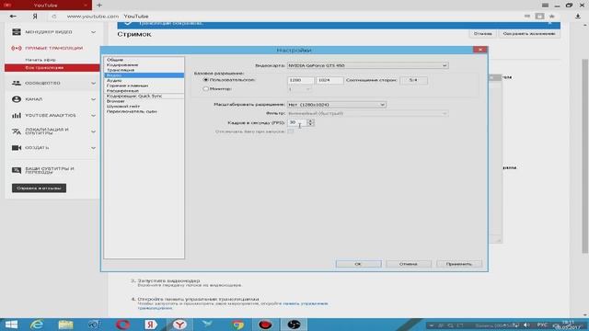Select the custom resolution radio button
This screenshot has height=331, width=589.
(x=205, y=80)
